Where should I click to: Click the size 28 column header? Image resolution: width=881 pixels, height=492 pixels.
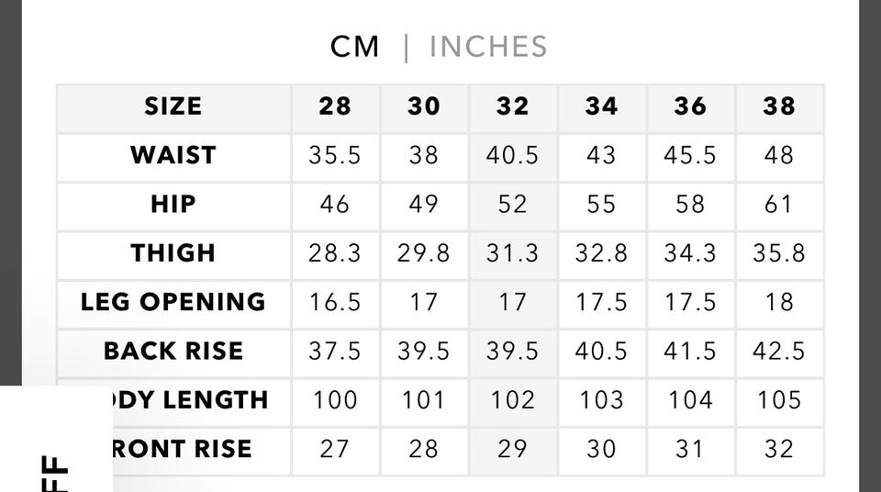335,106
